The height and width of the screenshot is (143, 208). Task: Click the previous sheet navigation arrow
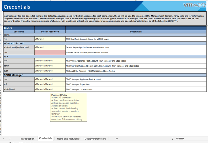[x=4, y=138]
